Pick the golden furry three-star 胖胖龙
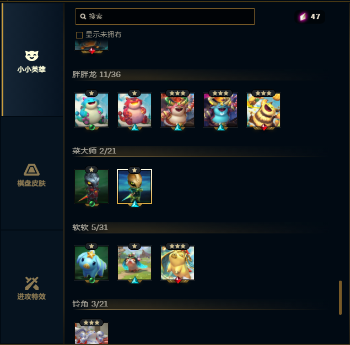The height and width of the screenshot is (345, 350). (x=263, y=110)
